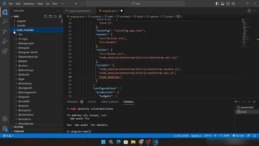Click Go Live in status bar
This screenshot has width=259, height=146.
[238, 136]
